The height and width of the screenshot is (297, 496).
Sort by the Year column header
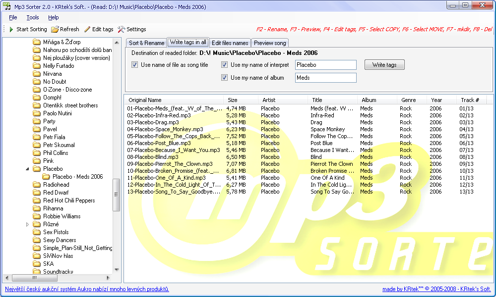(x=441, y=100)
